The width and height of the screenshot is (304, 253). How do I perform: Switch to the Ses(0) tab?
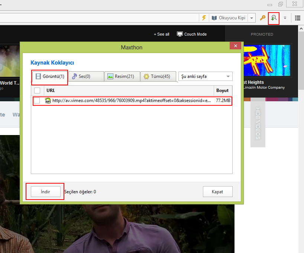[x=86, y=76]
